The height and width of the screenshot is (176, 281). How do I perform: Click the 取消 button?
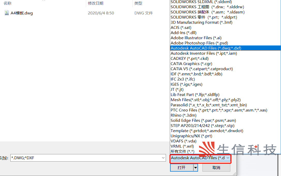[x=216, y=168]
